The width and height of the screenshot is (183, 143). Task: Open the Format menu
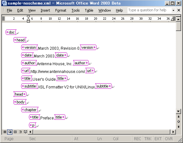(61, 10)
